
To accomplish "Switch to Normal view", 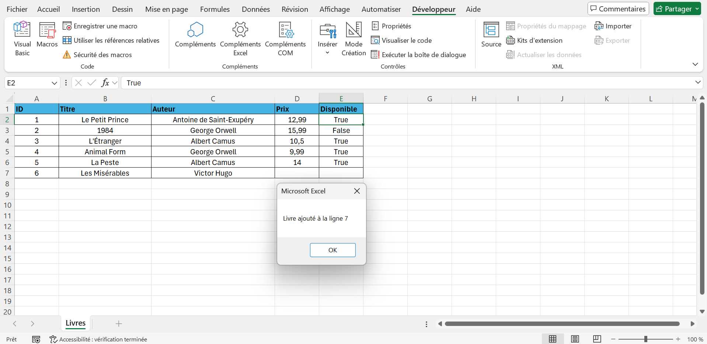I will point(553,339).
